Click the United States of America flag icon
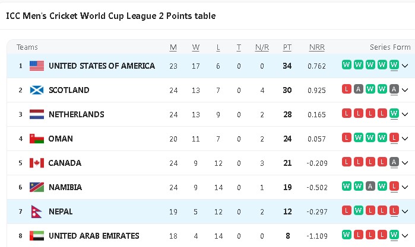This screenshot has width=415, height=247. (37, 66)
